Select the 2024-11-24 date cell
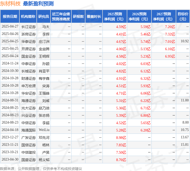Screen dimensions: 190x171 coord(10,63)
